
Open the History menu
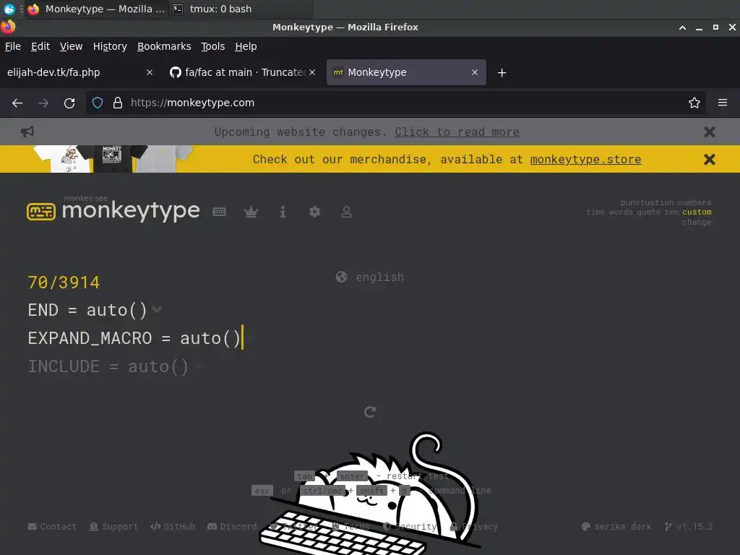point(110,46)
